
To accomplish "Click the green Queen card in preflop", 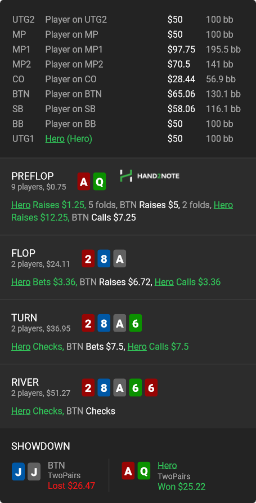I will (100, 182).
